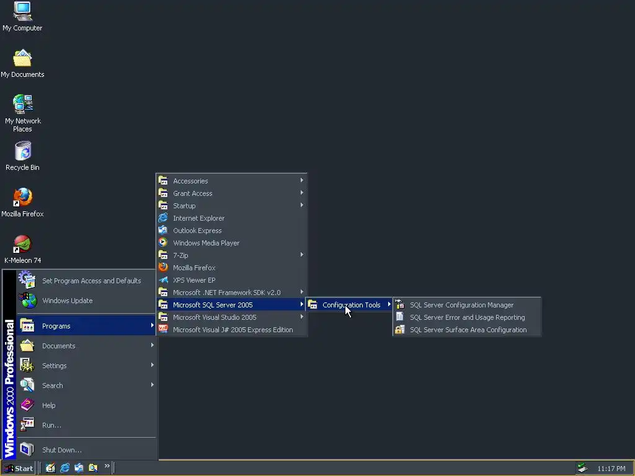The image size is (635, 476).
Task: Open the Grant Access program group
Action: [x=231, y=193]
